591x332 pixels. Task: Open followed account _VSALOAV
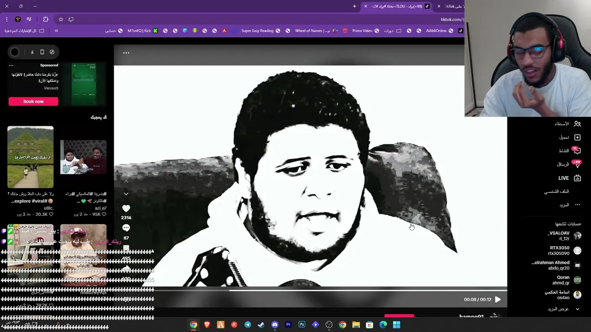click(564, 236)
